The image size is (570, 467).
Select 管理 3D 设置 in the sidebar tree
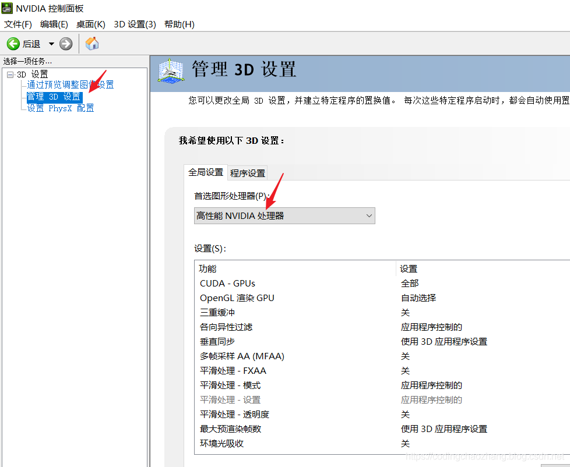[54, 96]
